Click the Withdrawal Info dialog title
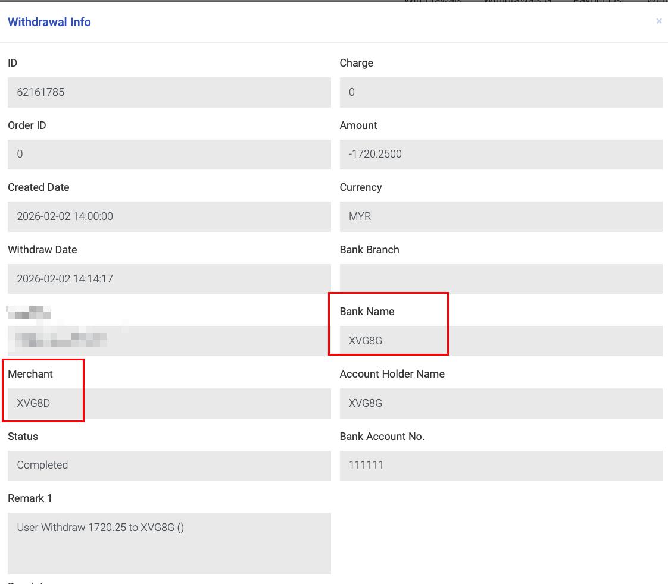 coord(49,22)
